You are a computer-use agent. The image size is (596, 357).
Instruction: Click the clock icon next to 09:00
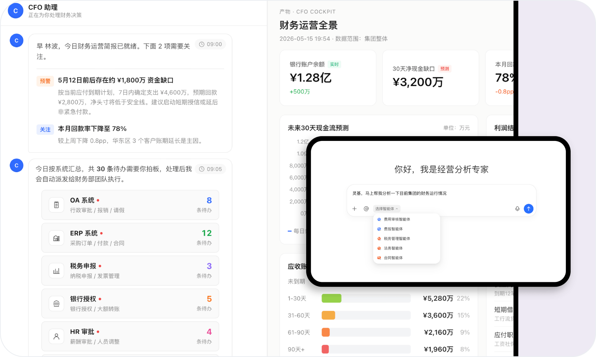pyautogui.click(x=202, y=44)
